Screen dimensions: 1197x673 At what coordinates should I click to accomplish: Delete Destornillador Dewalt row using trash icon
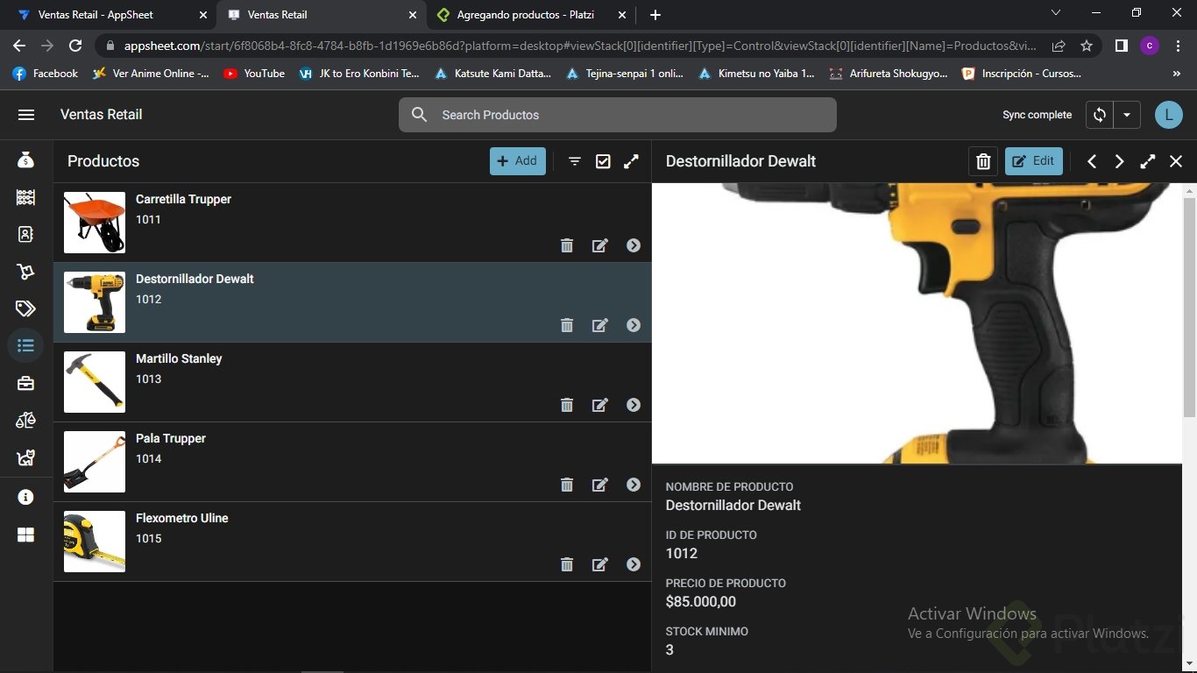click(x=567, y=325)
